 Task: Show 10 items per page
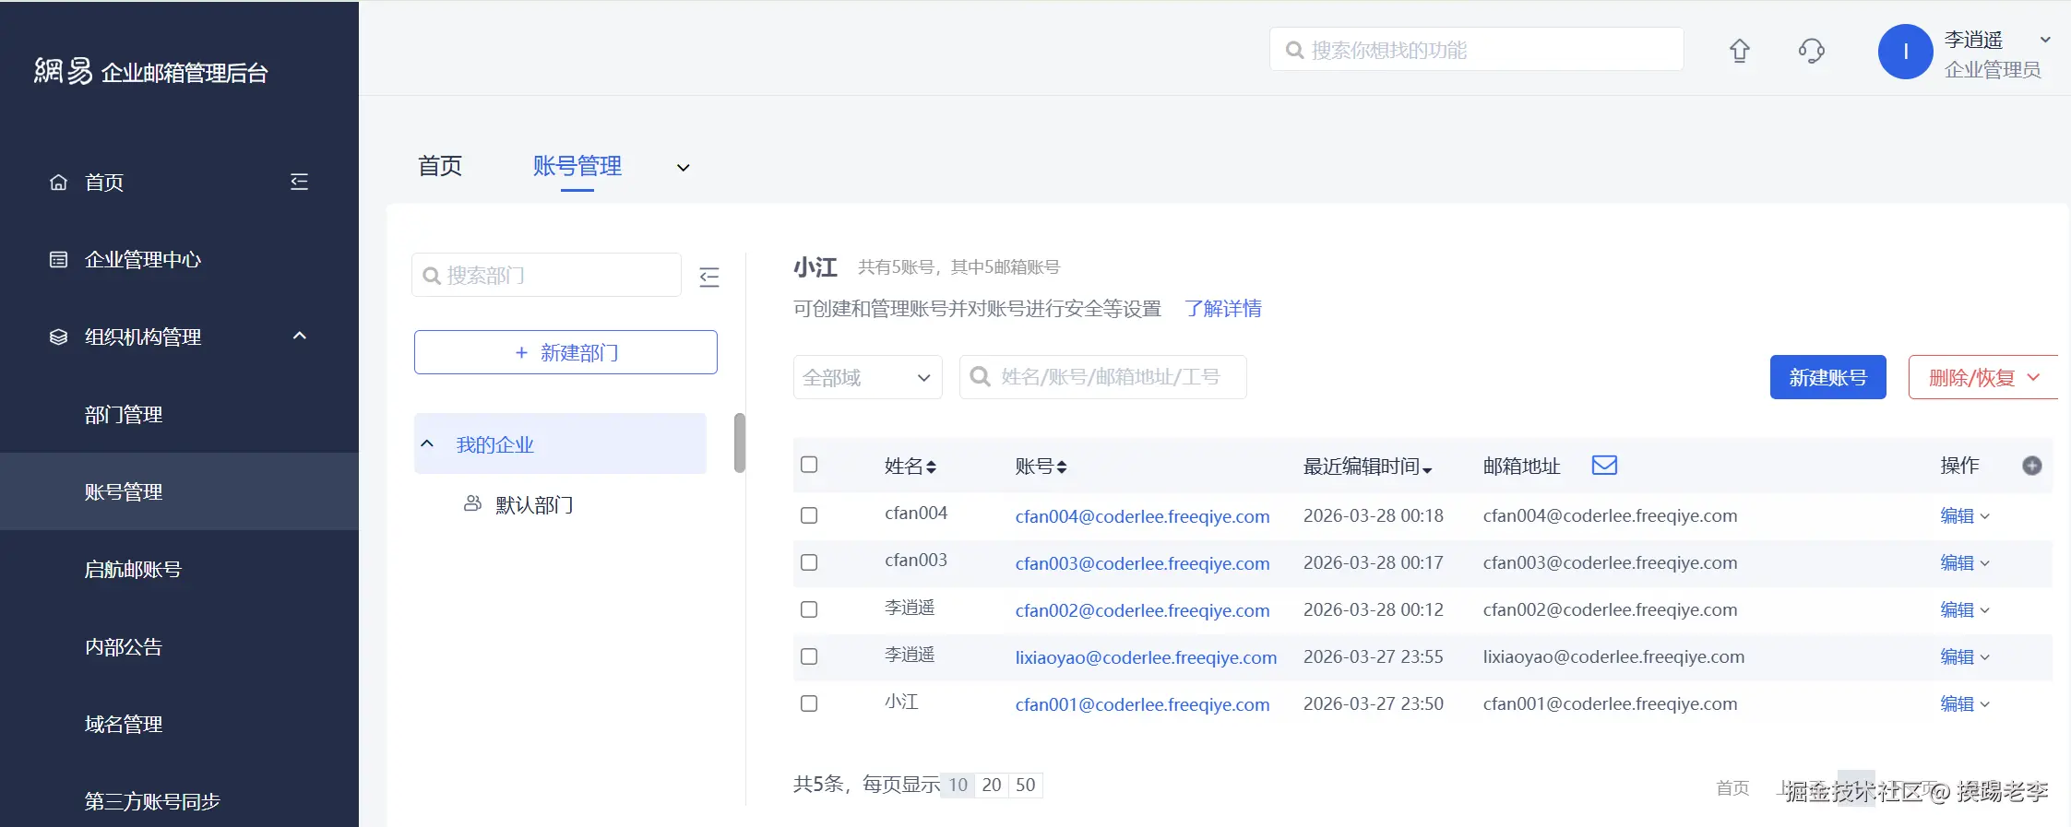point(958,785)
